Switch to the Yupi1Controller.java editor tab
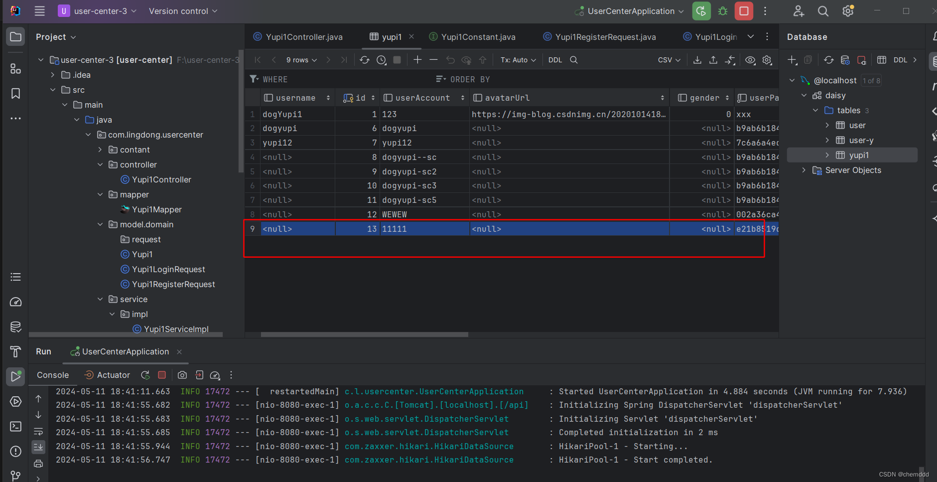The width and height of the screenshot is (937, 482). coord(298,37)
